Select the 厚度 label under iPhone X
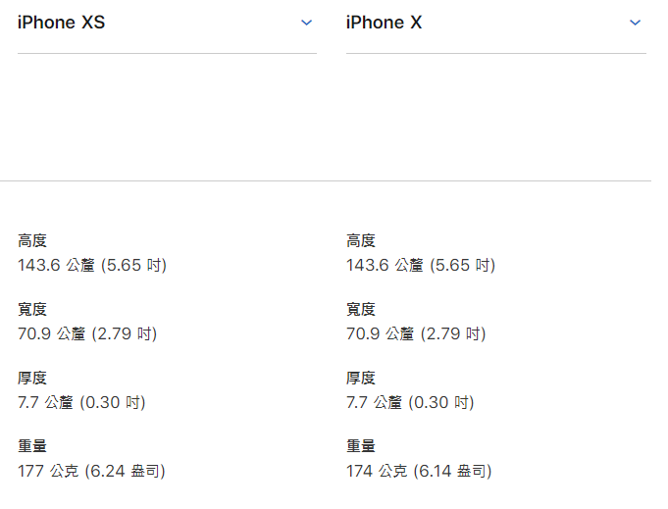The width and height of the screenshot is (668, 509). pyautogui.click(x=360, y=378)
